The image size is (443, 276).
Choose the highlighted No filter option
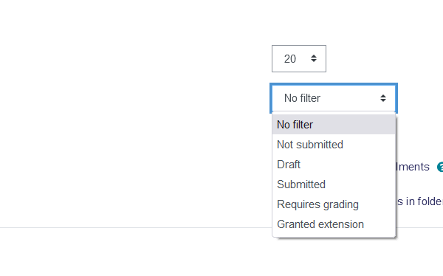point(334,125)
